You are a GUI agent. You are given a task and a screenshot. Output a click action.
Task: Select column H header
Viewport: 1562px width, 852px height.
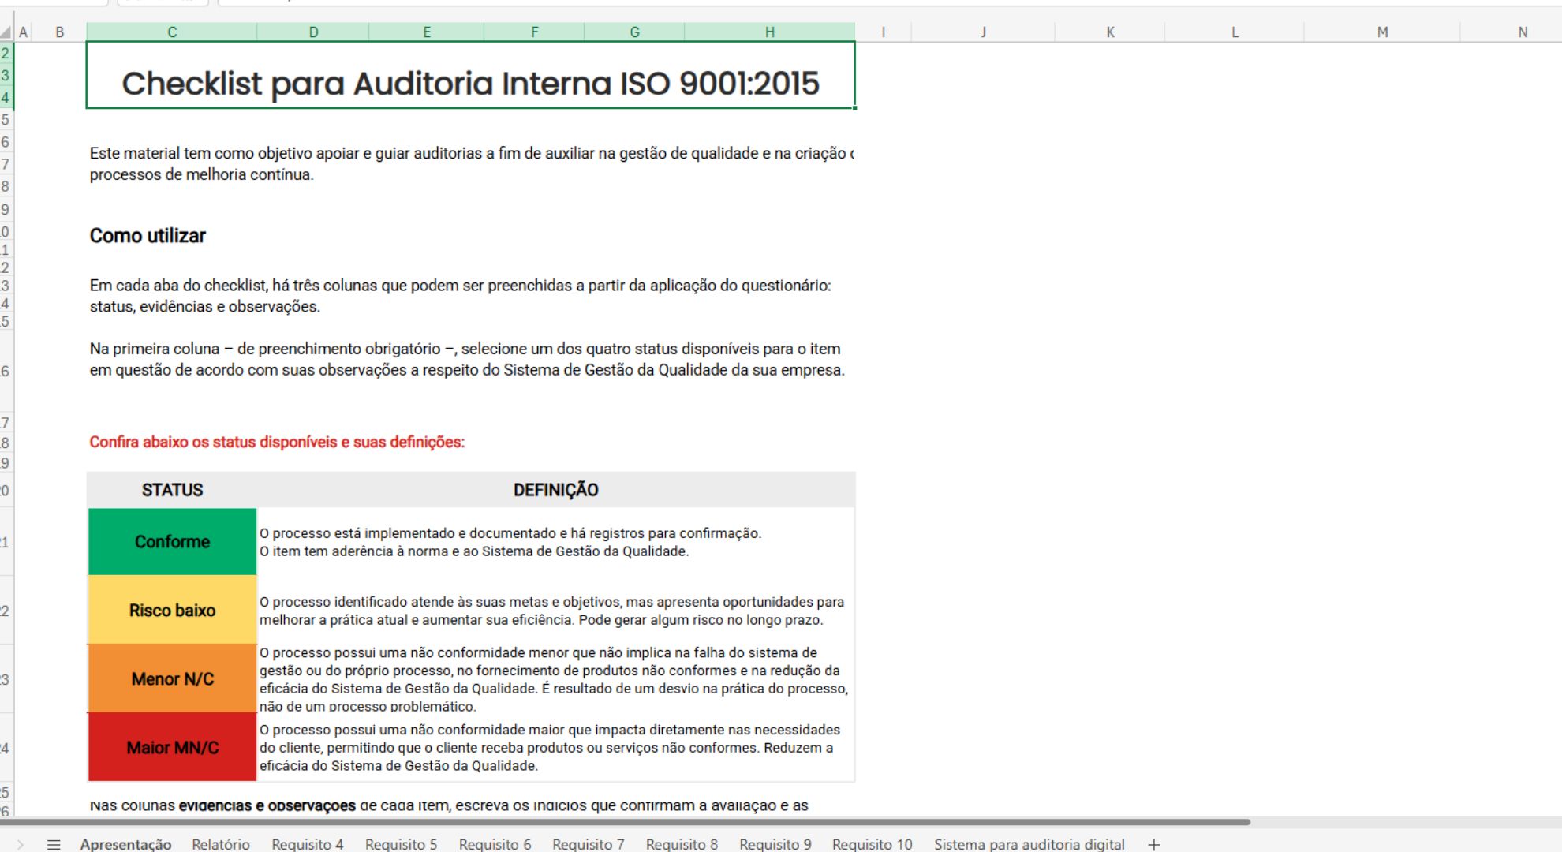click(x=770, y=32)
